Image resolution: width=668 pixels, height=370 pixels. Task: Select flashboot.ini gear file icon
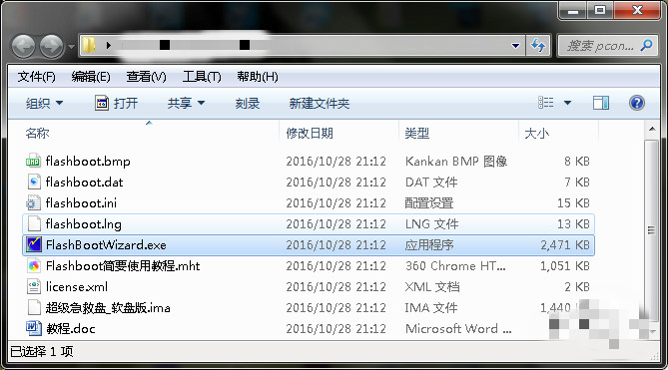pyautogui.click(x=33, y=202)
